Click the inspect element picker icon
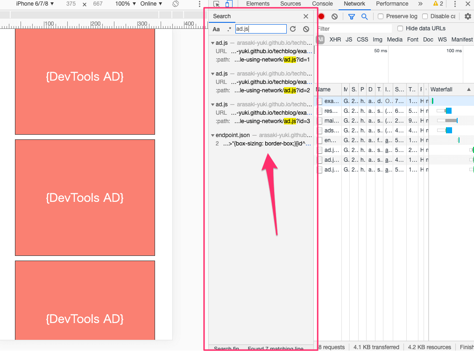Viewport: 474px width, 351px height. [x=216, y=4]
